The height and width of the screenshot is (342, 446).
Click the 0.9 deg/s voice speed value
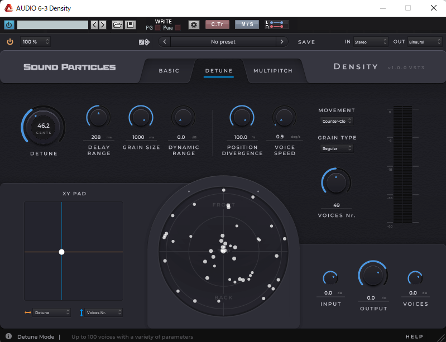point(280,137)
